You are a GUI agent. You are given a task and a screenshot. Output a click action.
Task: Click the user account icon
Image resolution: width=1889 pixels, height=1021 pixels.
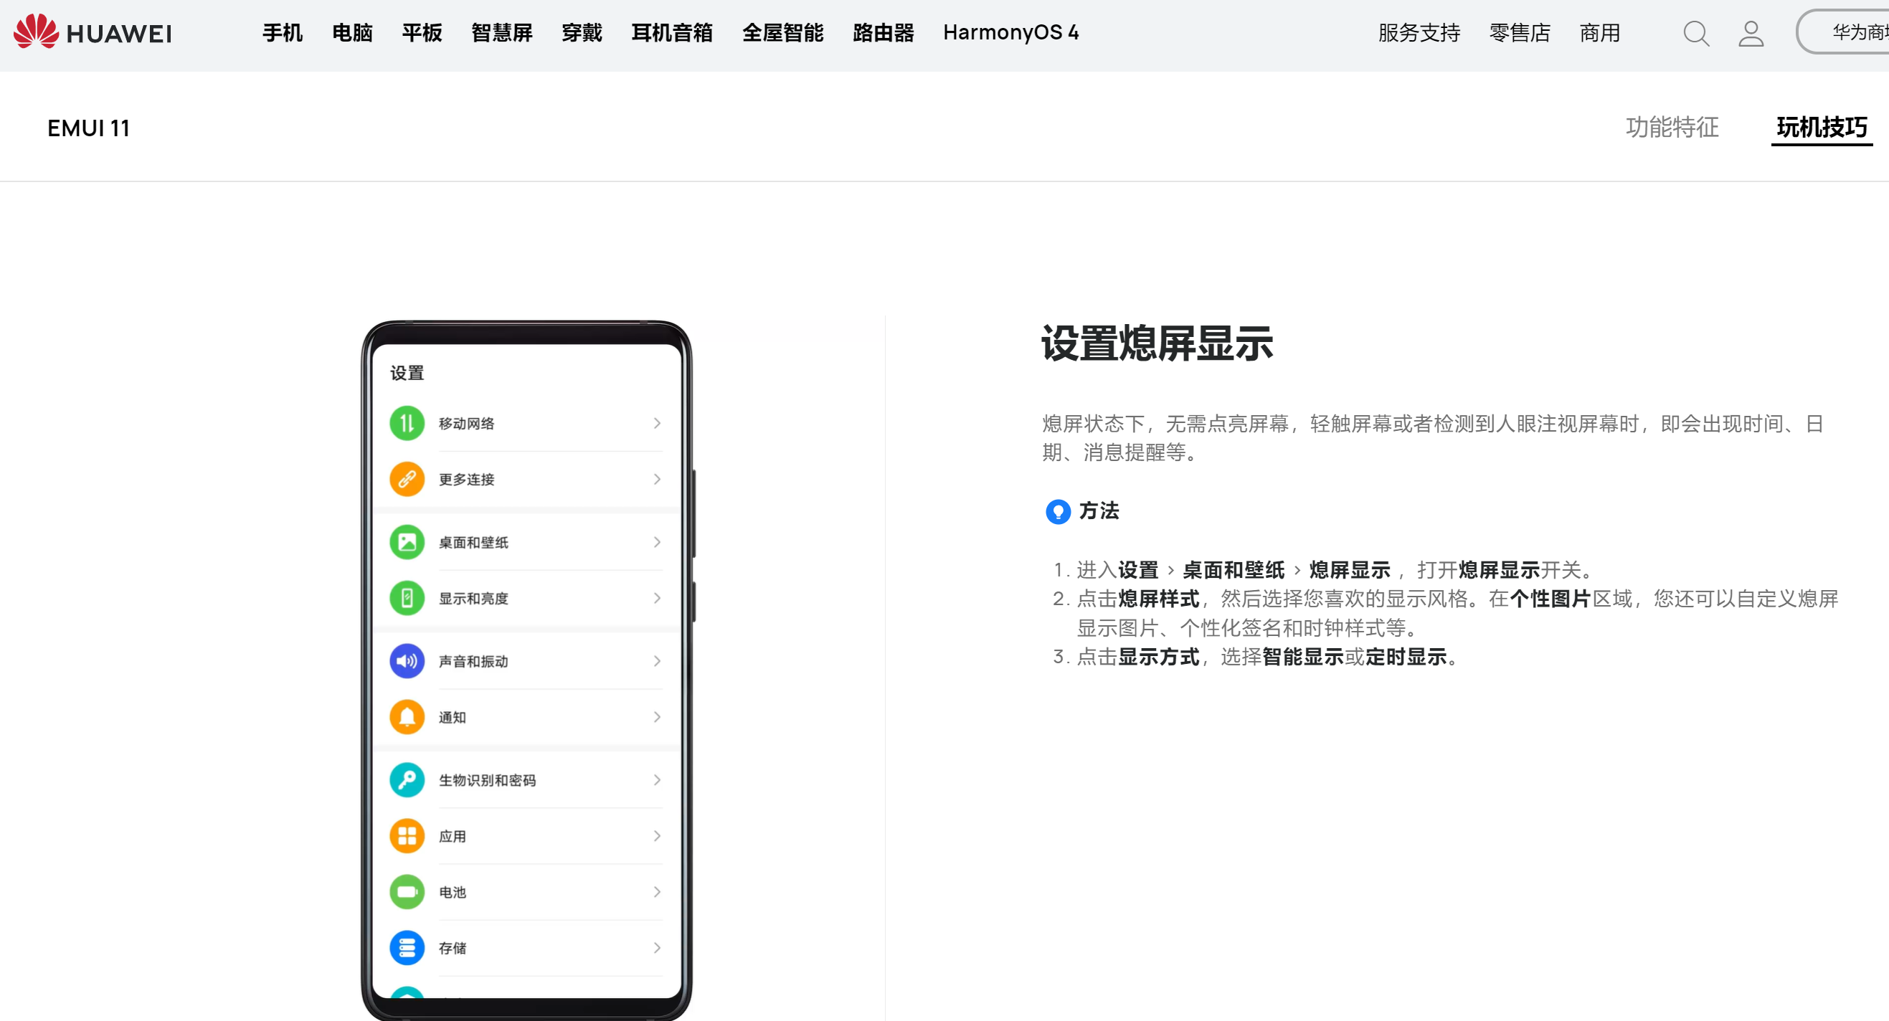(x=1751, y=34)
